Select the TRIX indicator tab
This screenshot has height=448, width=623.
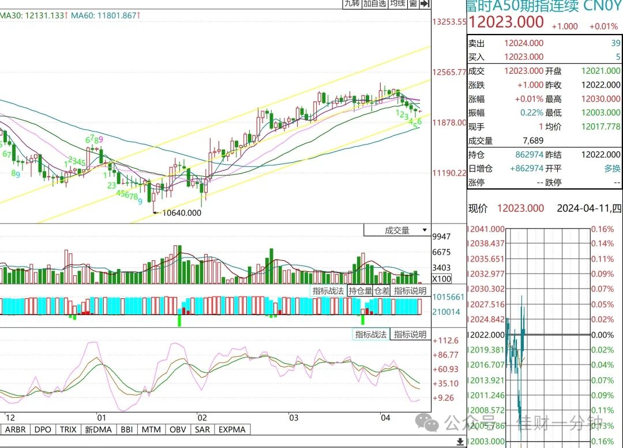click(x=68, y=430)
